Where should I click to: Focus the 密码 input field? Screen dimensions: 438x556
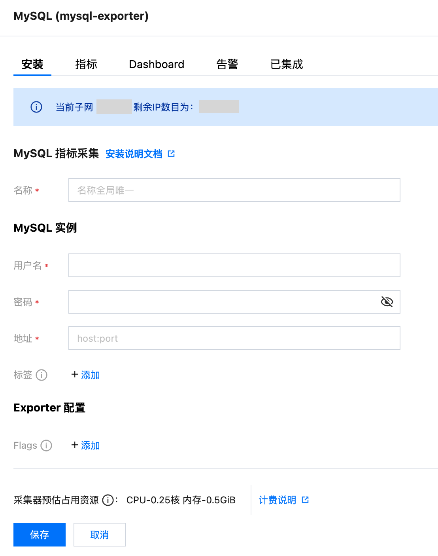point(234,302)
